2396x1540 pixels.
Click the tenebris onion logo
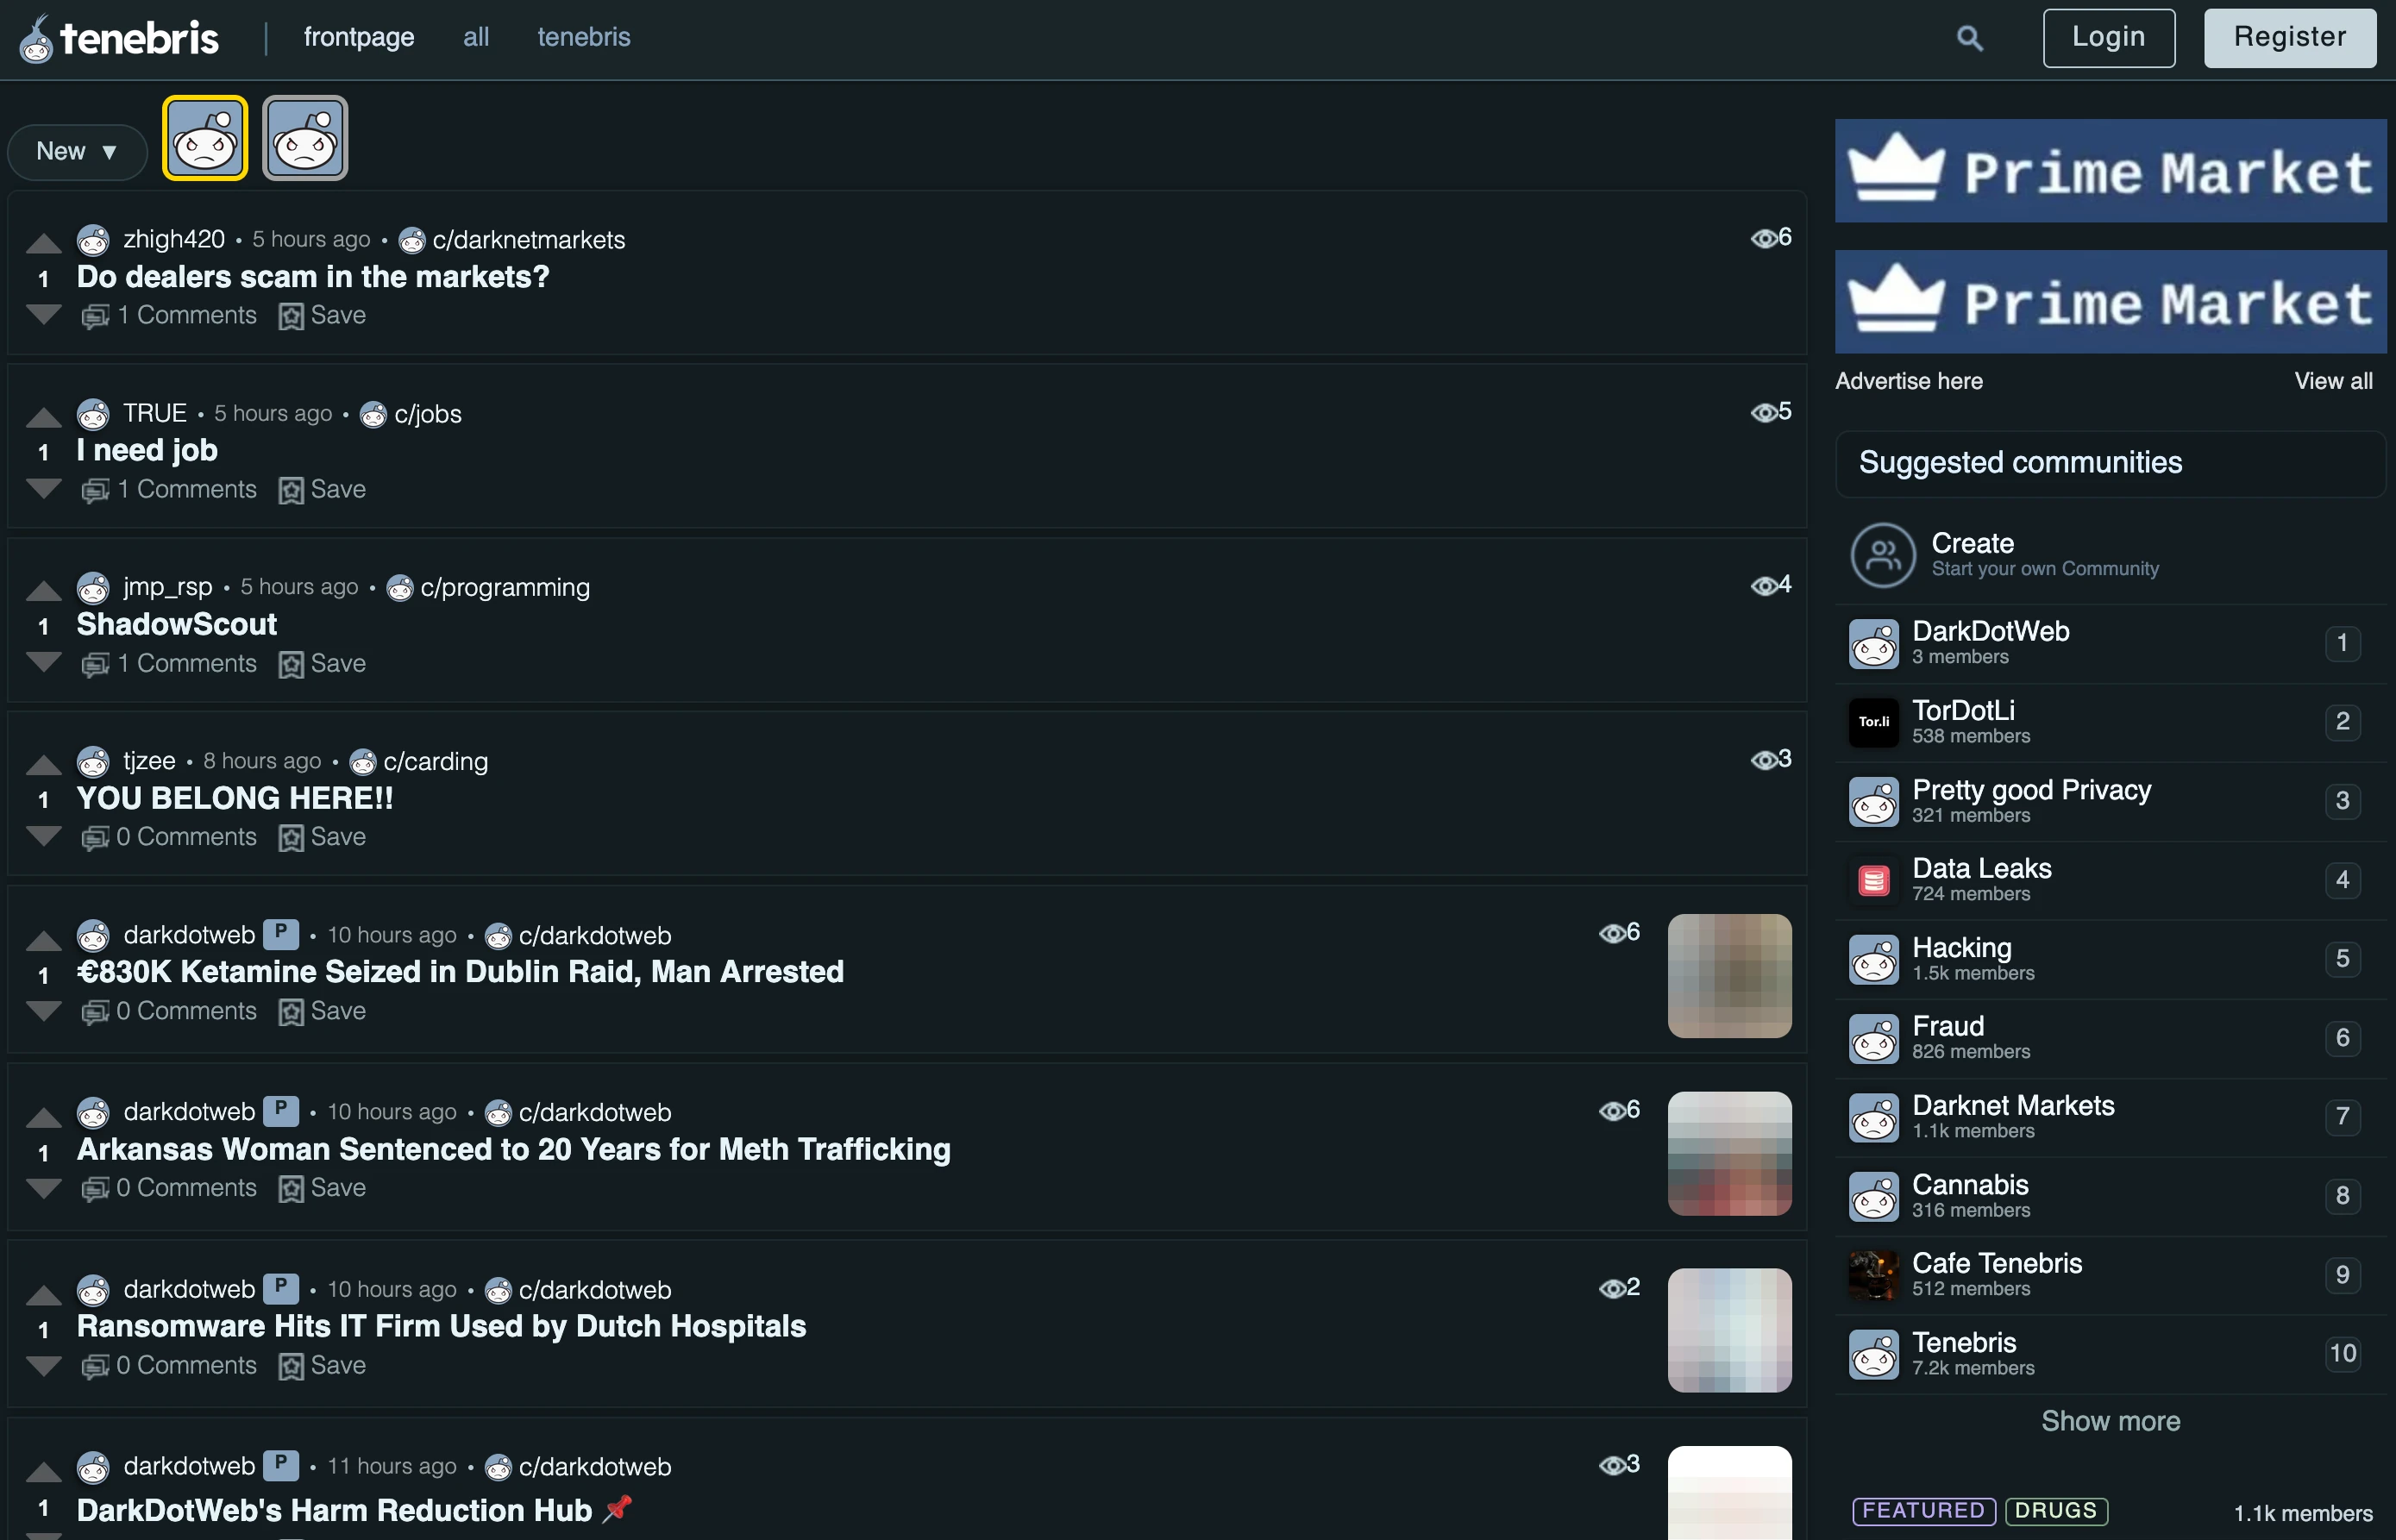point(36,37)
